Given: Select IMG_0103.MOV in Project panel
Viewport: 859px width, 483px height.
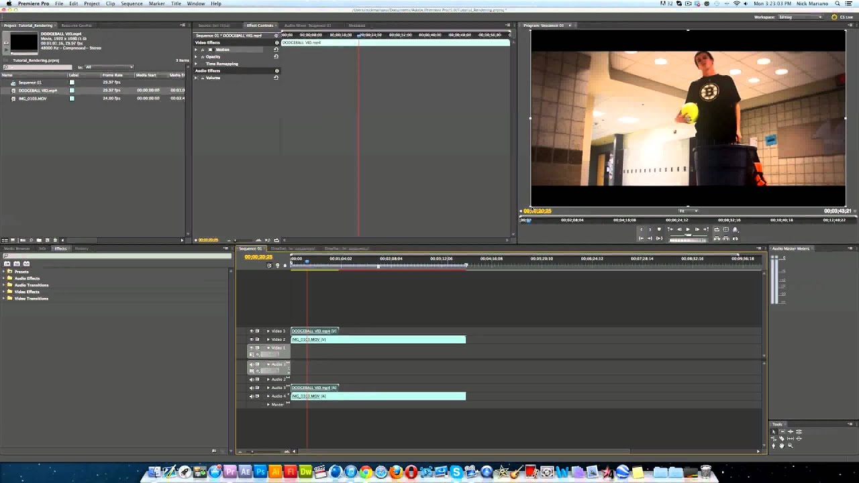Looking at the screenshot, I should pyautogui.click(x=32, y=98).
